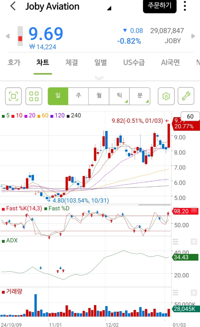Toggle the 60-day moving average legend
The width and height of the screenshot is (200, 327).
point(43,116)
